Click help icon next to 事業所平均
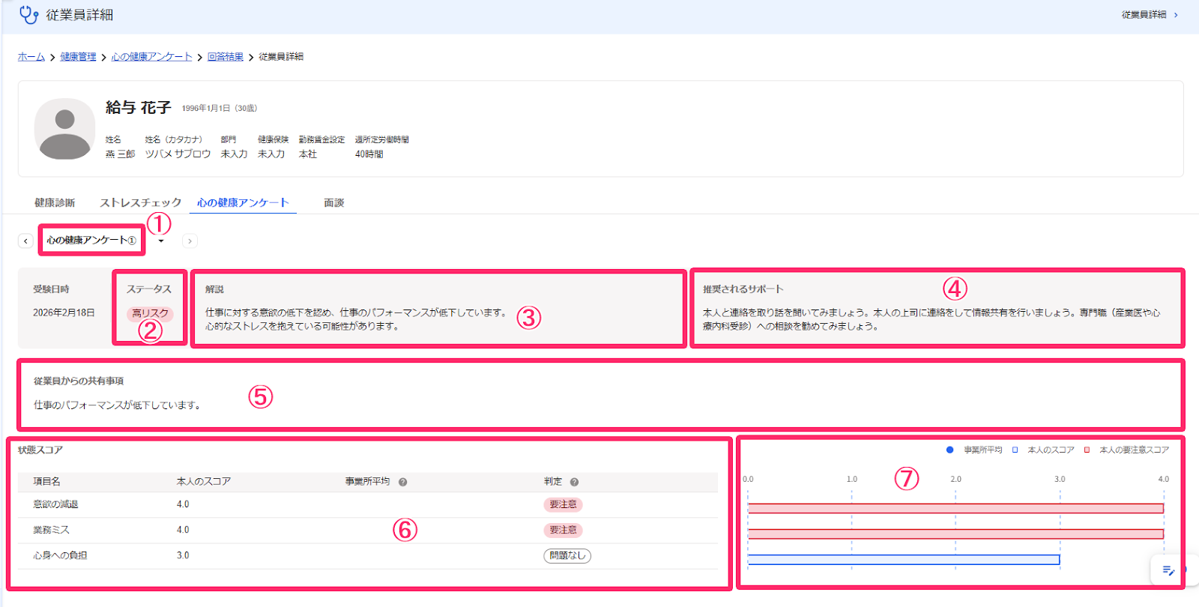Screen dimensions: 1199x607 402,482
